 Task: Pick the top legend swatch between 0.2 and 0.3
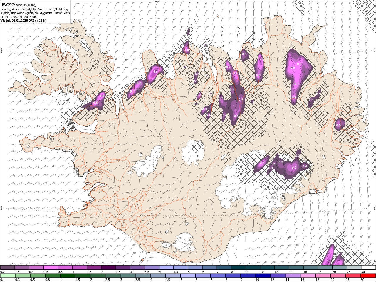coord(7,268)
